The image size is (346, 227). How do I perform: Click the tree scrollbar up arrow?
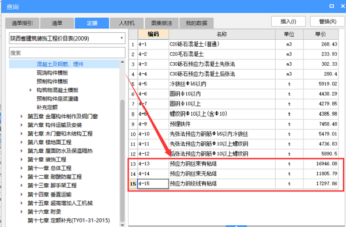click(x=122, y=62)
